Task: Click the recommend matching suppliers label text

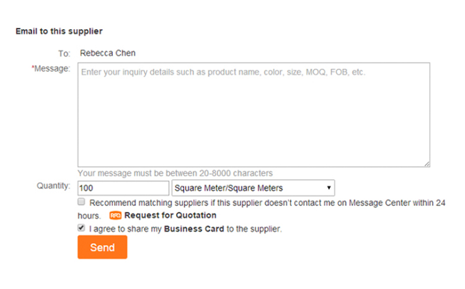Action: click(262, 209)
